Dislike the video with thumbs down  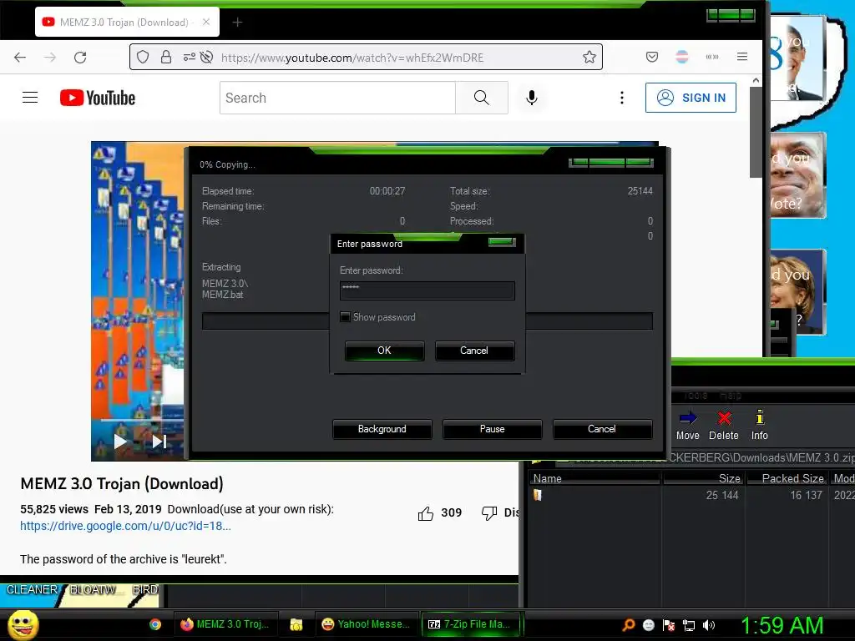click(489, 513)
